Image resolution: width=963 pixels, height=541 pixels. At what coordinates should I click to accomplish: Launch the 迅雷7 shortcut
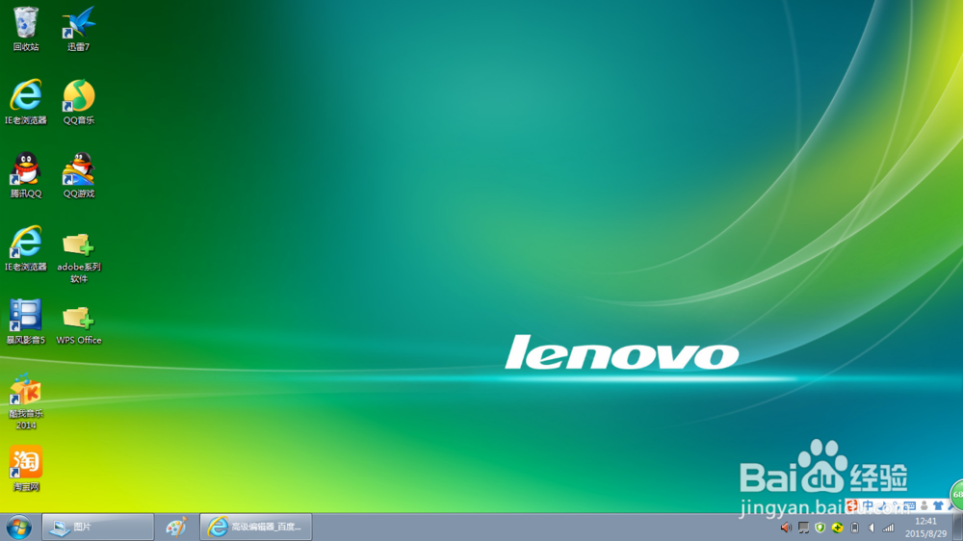(79, 29)
